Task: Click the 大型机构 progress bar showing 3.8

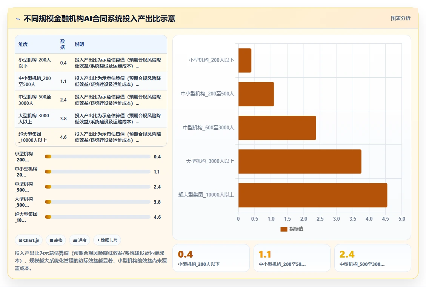Action: [97, 202]
